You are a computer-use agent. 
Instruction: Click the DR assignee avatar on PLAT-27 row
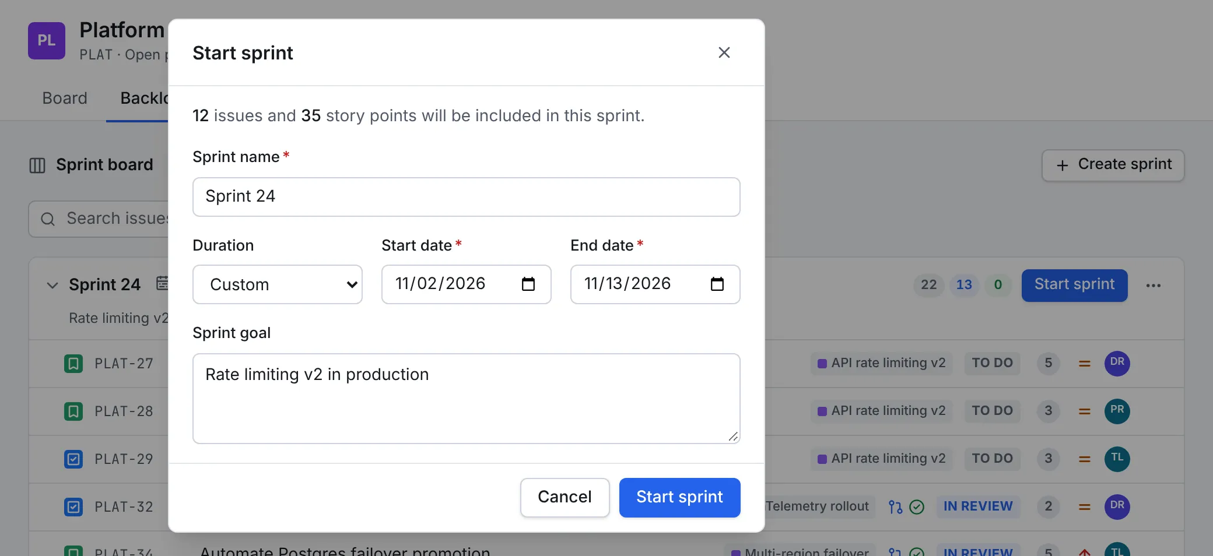pos(1117,363)
